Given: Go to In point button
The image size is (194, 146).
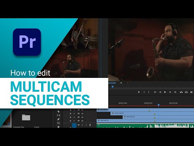Looking at the screenshot, I should coord(155,92).
